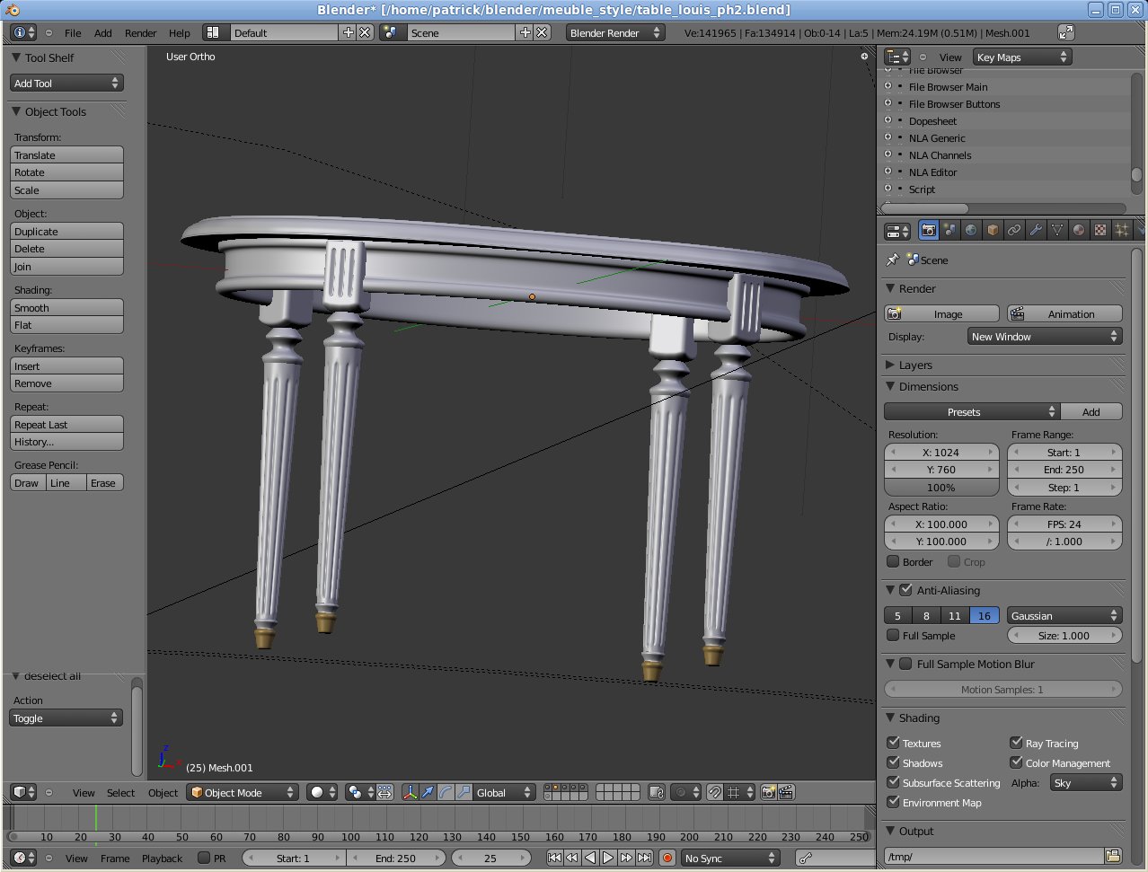This screenshot has width=1148, height=872.
Task: Disable the Ray Tracing shading option
Action: coord(1016,743)
